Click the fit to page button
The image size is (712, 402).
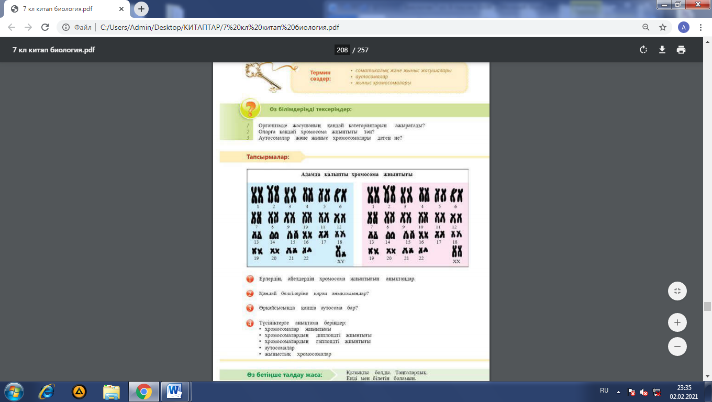coord(677,291)
